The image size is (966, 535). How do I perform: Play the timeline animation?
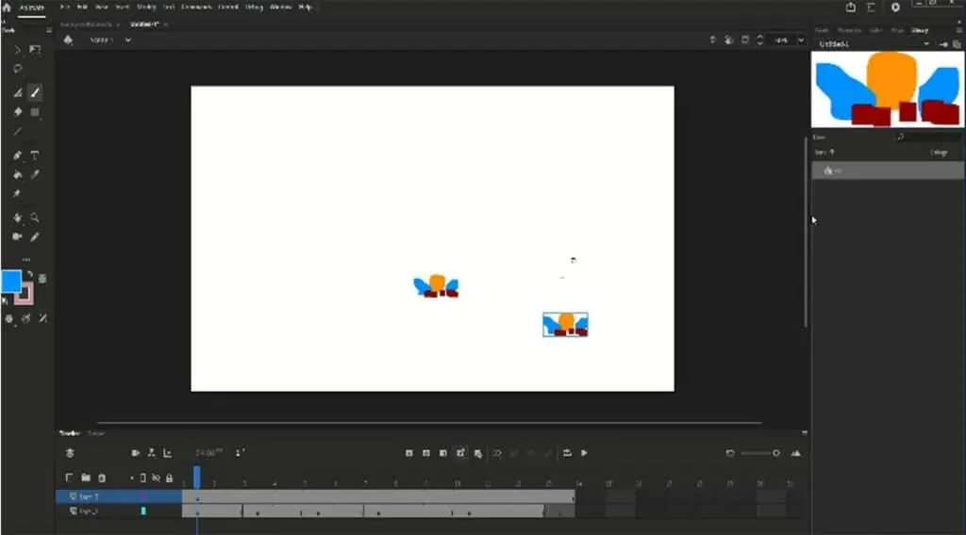pyautogui.click(x=584, y=453)
